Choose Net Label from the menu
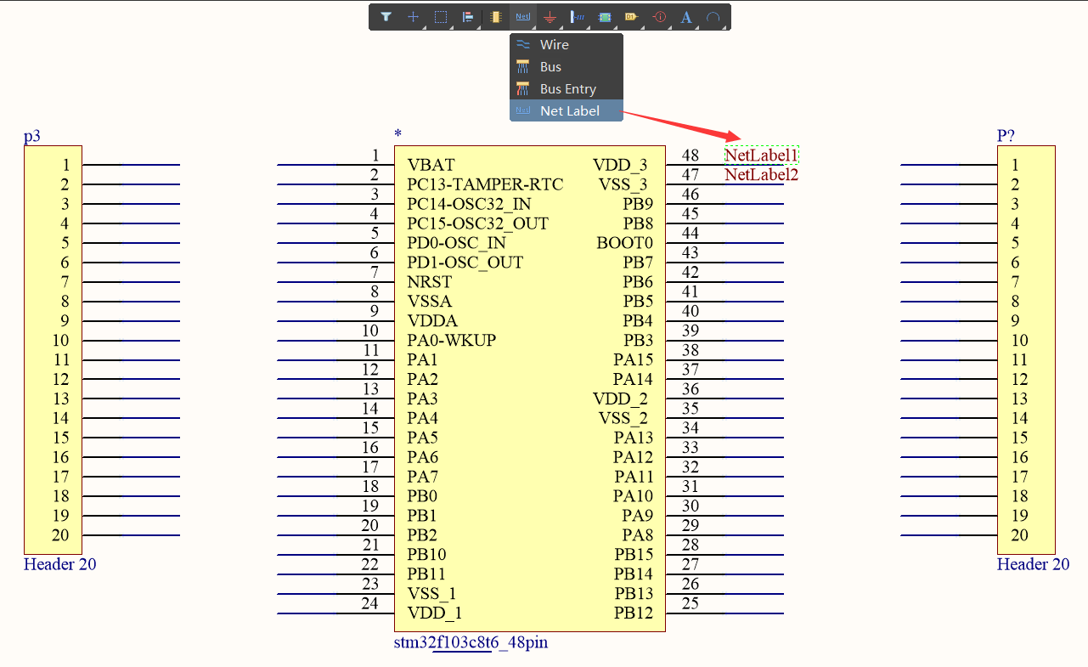 567,111
